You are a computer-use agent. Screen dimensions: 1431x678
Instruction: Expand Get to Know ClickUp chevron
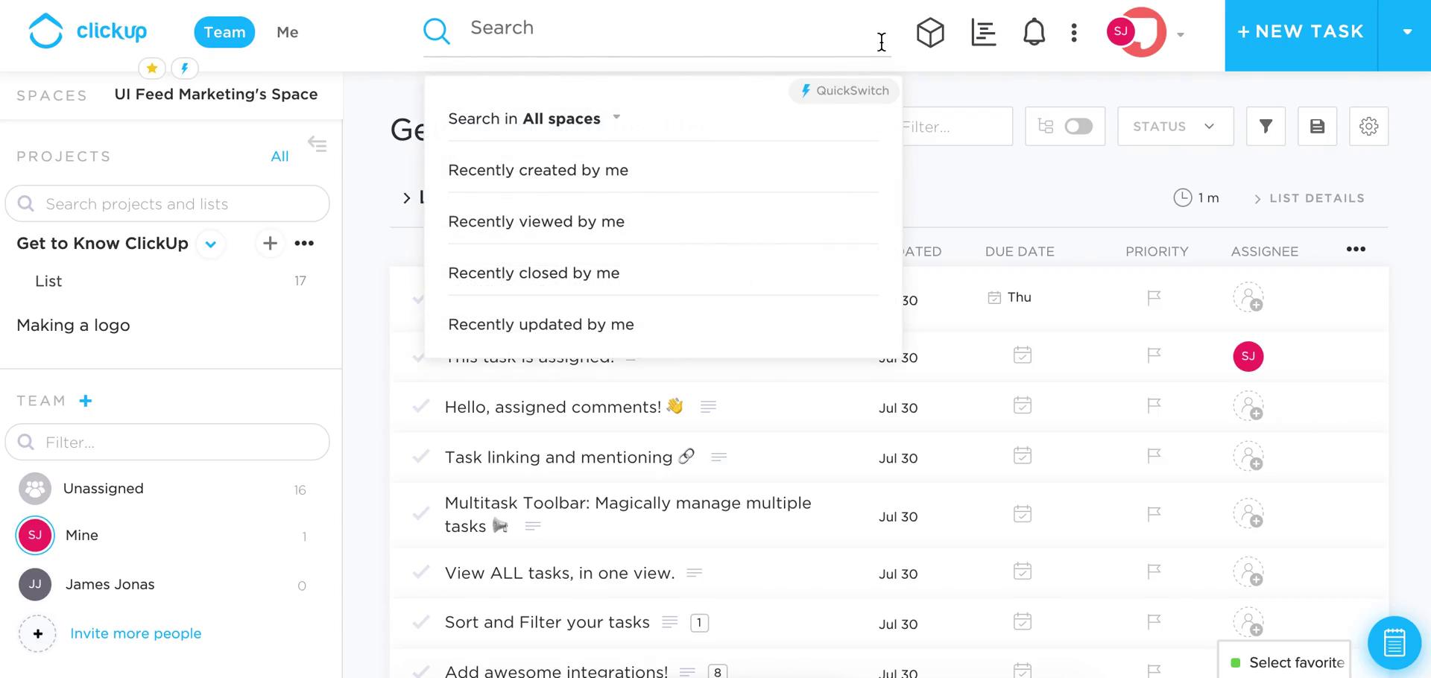(211, 244)
